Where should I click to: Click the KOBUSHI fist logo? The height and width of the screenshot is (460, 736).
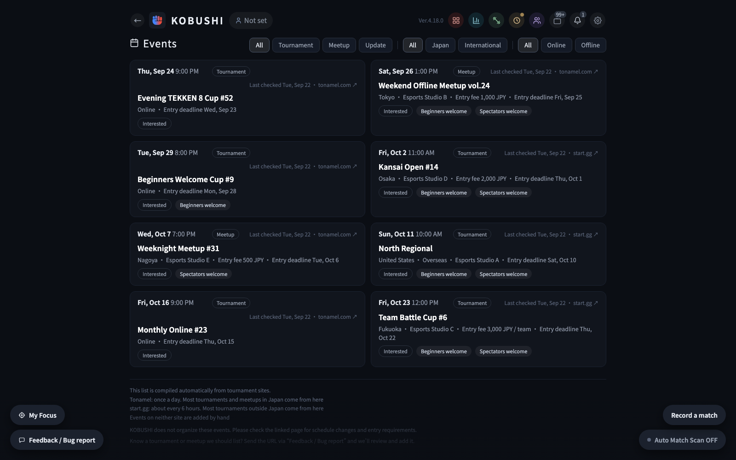click(157, 20)
